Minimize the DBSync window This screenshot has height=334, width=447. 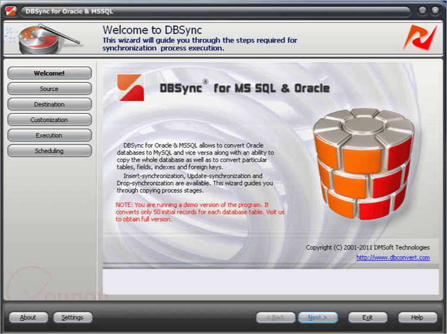[423, 11]
